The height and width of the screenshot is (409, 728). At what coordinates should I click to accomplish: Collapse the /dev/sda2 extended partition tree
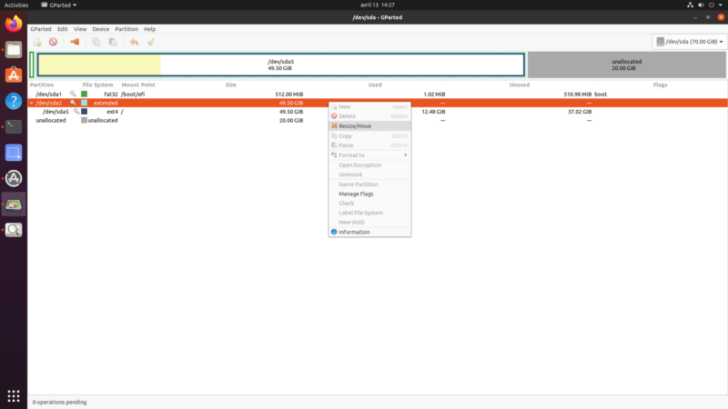point(32,103)
